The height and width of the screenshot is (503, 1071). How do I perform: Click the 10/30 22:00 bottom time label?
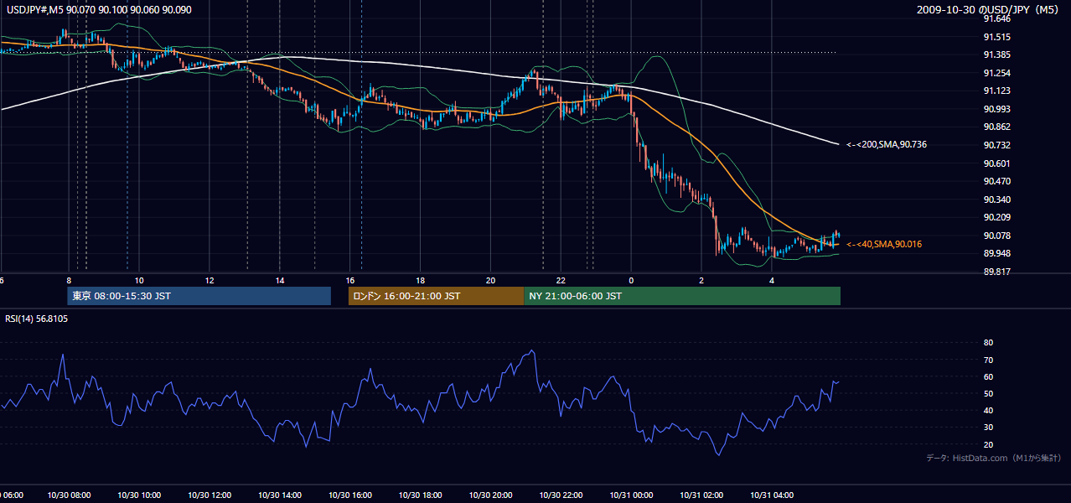pyautogui.click(x=561, y=495)
